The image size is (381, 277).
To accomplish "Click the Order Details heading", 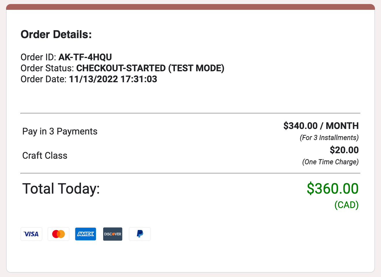I will pyautogui.click(x=56, y=34).
